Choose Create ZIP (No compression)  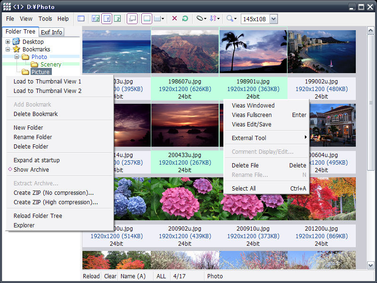(x=60, y=193)
